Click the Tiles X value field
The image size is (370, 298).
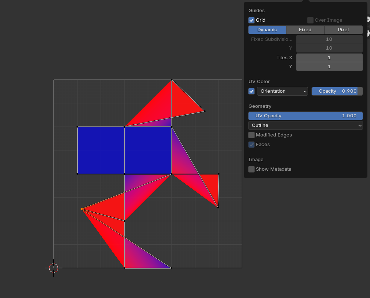click(x=329, y=58)
